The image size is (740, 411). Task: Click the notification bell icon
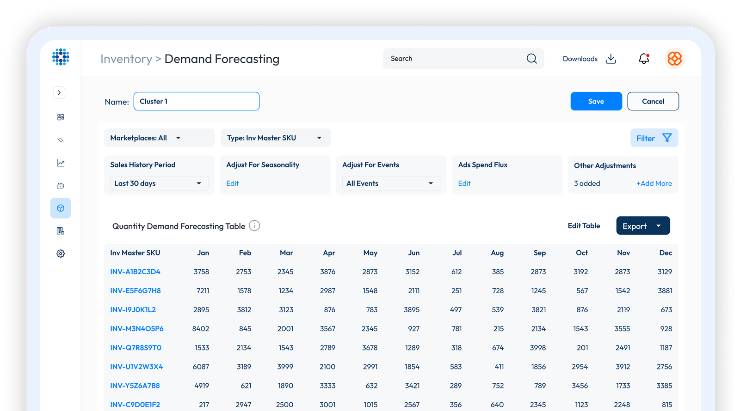(x=644, y=59)
